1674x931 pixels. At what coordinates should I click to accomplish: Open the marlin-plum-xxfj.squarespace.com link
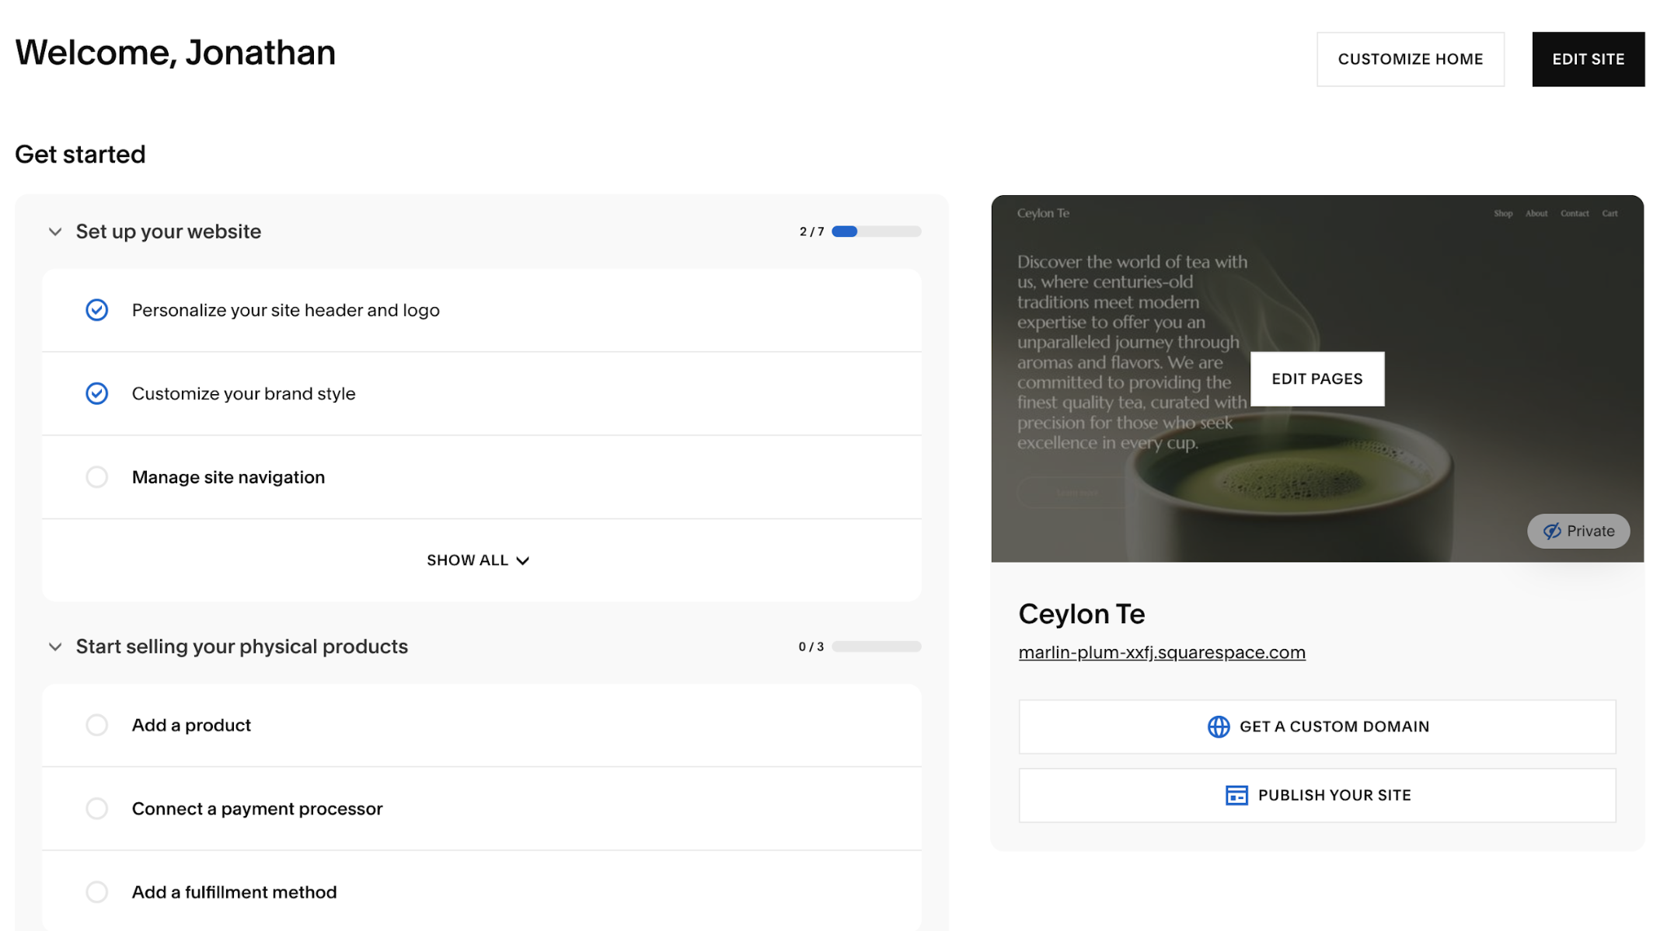(x=1161, y=653)
